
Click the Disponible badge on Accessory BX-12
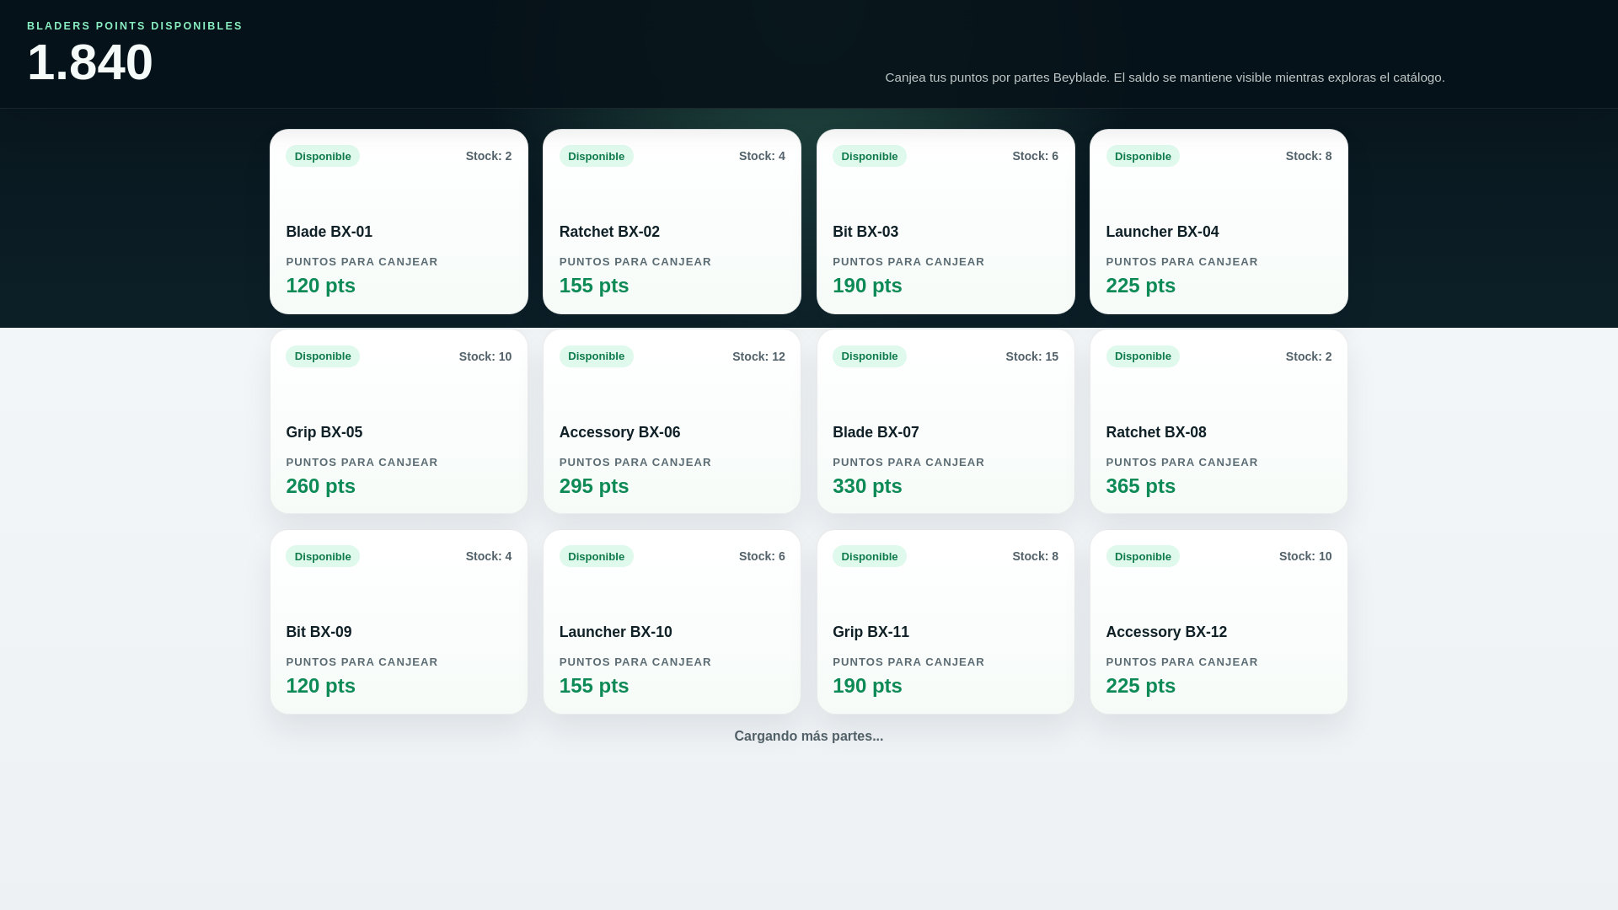1143,556
